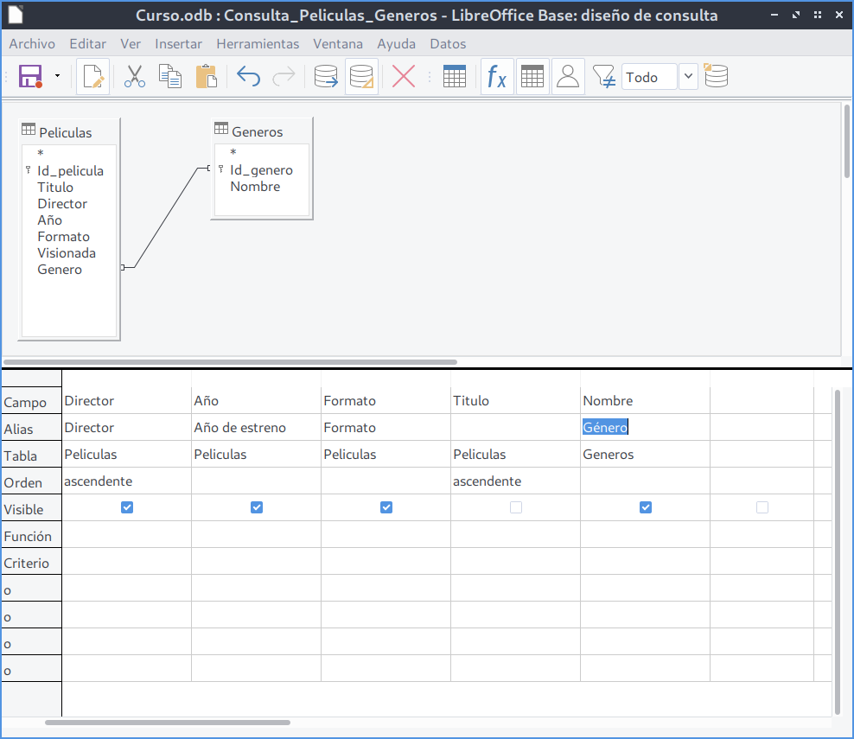Open the Save icon's dropdown arrow

[57, 77]
